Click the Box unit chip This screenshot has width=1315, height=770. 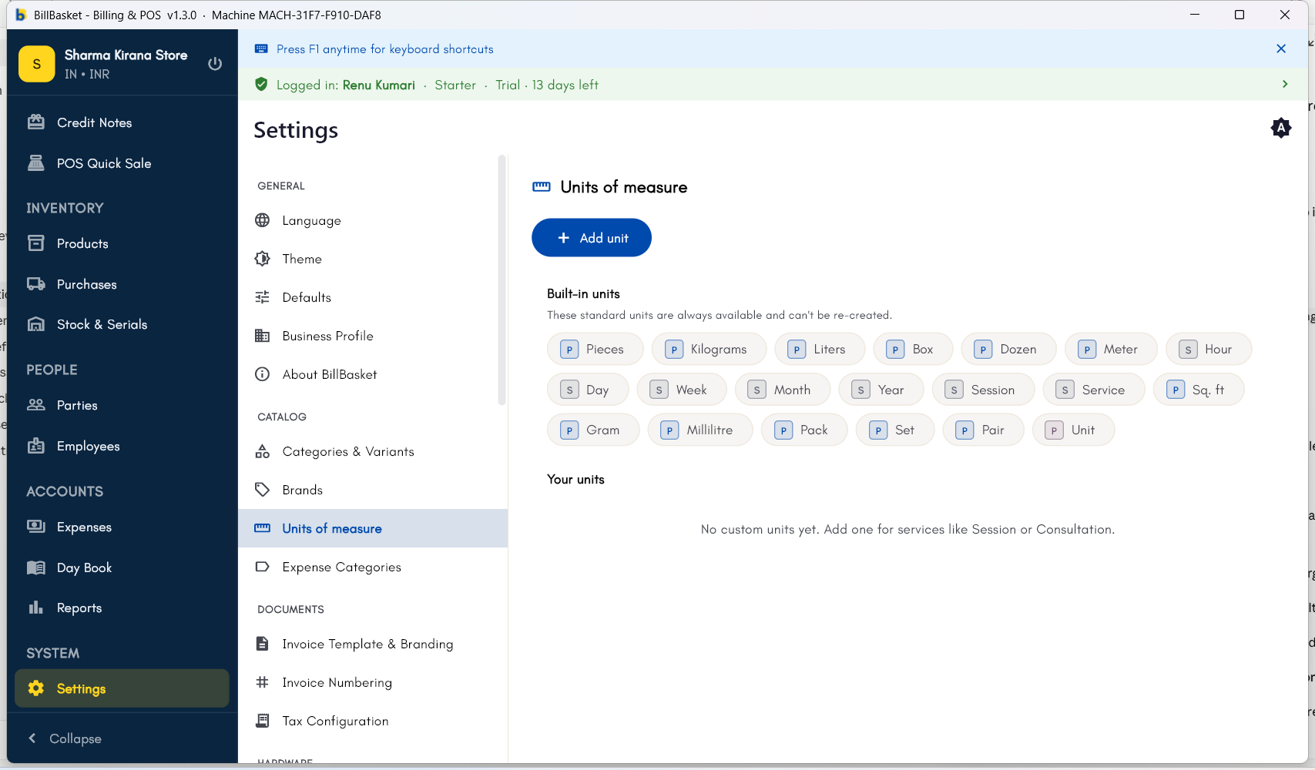913,349
